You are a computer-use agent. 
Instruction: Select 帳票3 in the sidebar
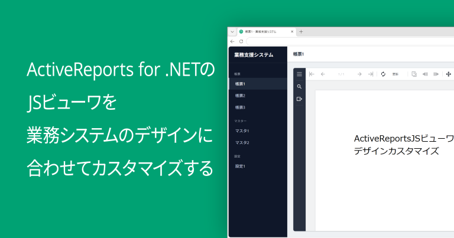tap(258, 107)
